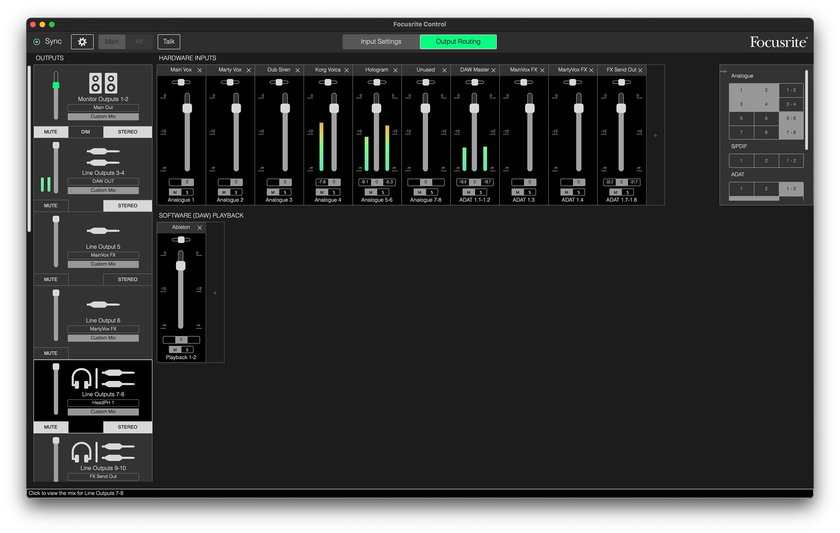Remove the Unused channel
Viewport: 840px width, 533px height.
pyautogui.click(x=444, y=70)
